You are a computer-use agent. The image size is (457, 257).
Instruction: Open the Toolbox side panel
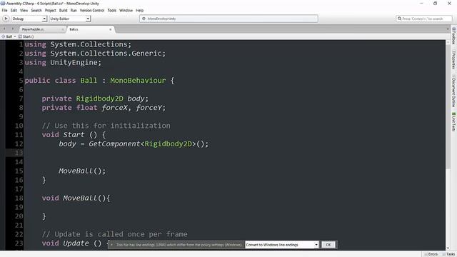(454, 36)
